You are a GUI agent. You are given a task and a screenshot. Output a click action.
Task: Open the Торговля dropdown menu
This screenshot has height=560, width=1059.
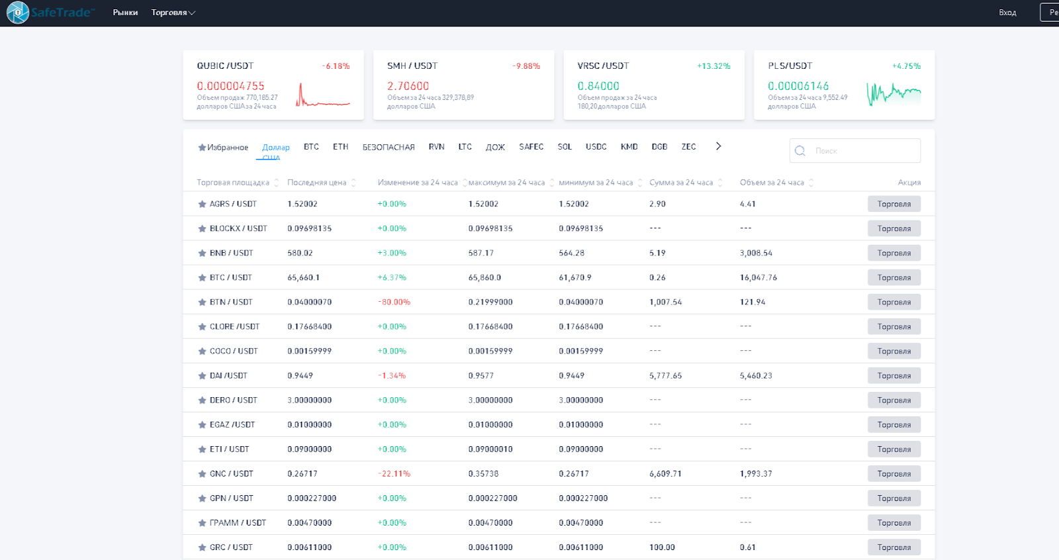tap(173, 13)
